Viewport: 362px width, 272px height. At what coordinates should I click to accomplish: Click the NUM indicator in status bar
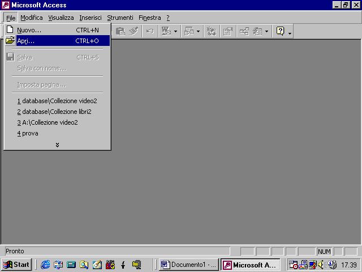pos(324,252)
